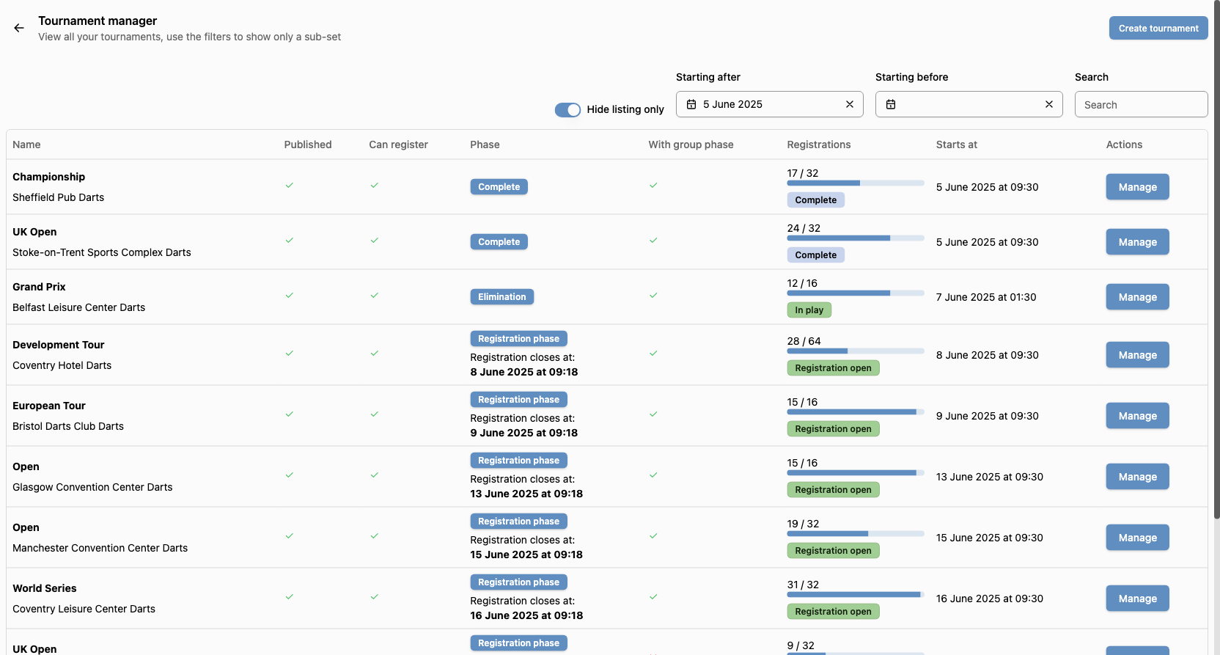Click group phase checkmark for European Tour
This screenshot has height=655, width=1220.
click(x=653, y=414)
